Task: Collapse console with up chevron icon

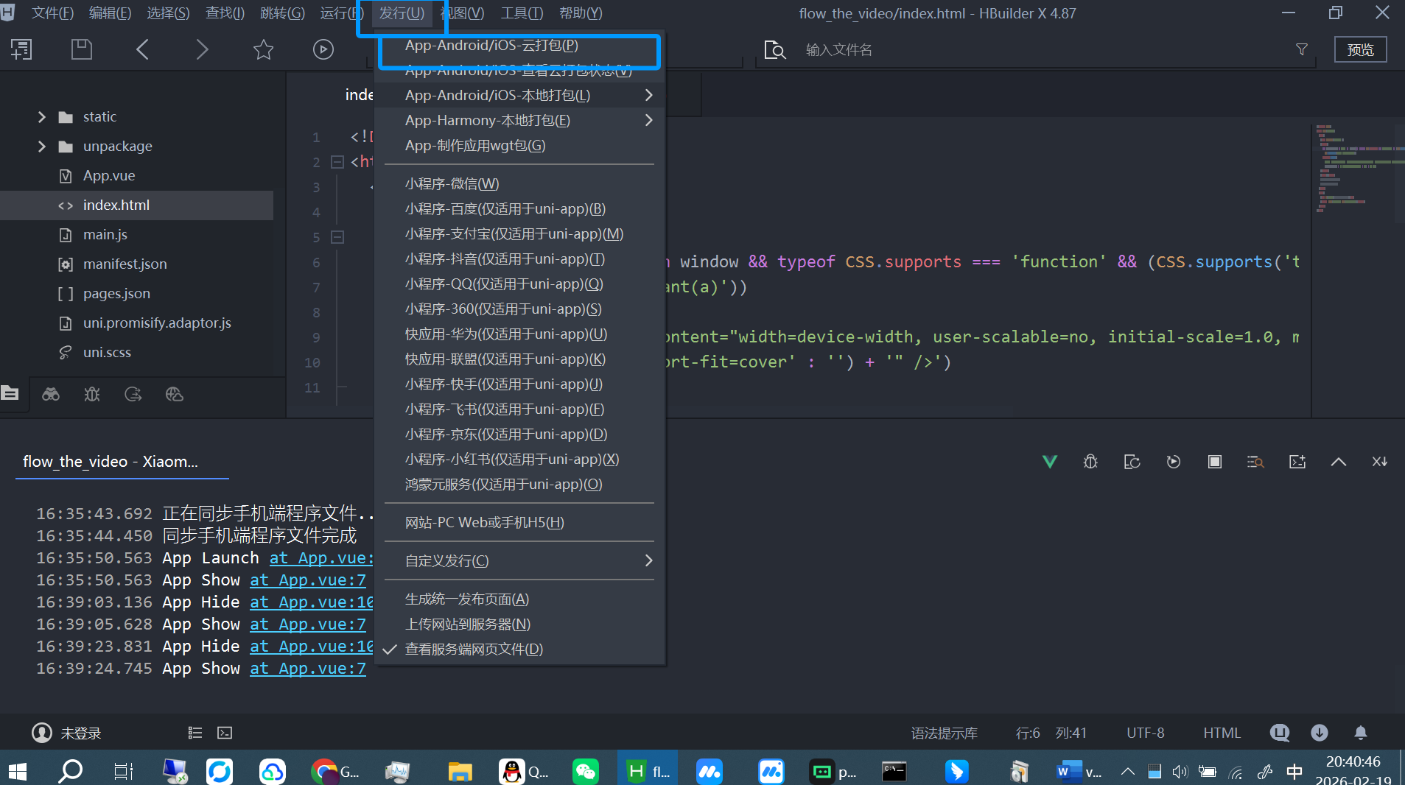Action: click(x=1339, y=462)
